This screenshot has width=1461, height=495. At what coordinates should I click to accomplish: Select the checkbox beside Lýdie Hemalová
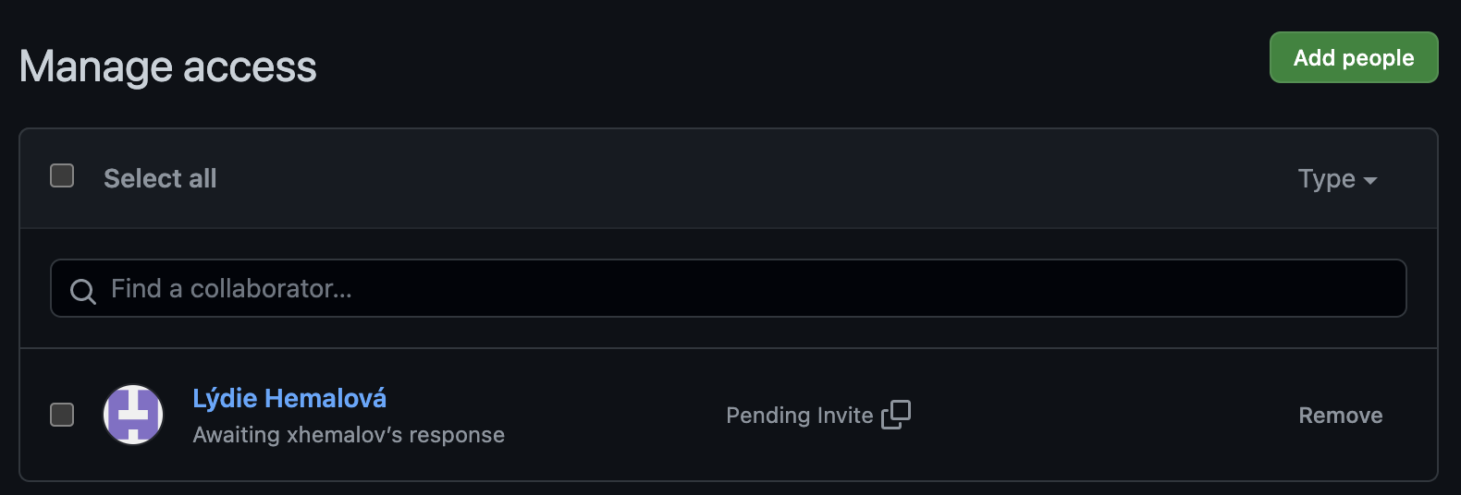[62, 415]
